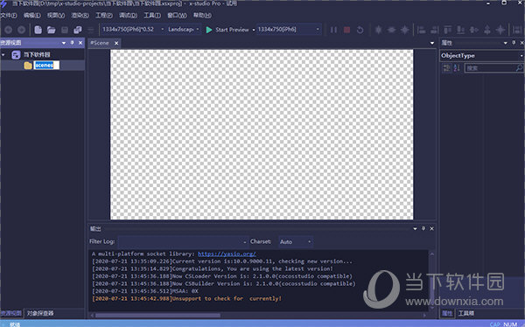Click the scenes folder name edit box

(x=46, y=65)
